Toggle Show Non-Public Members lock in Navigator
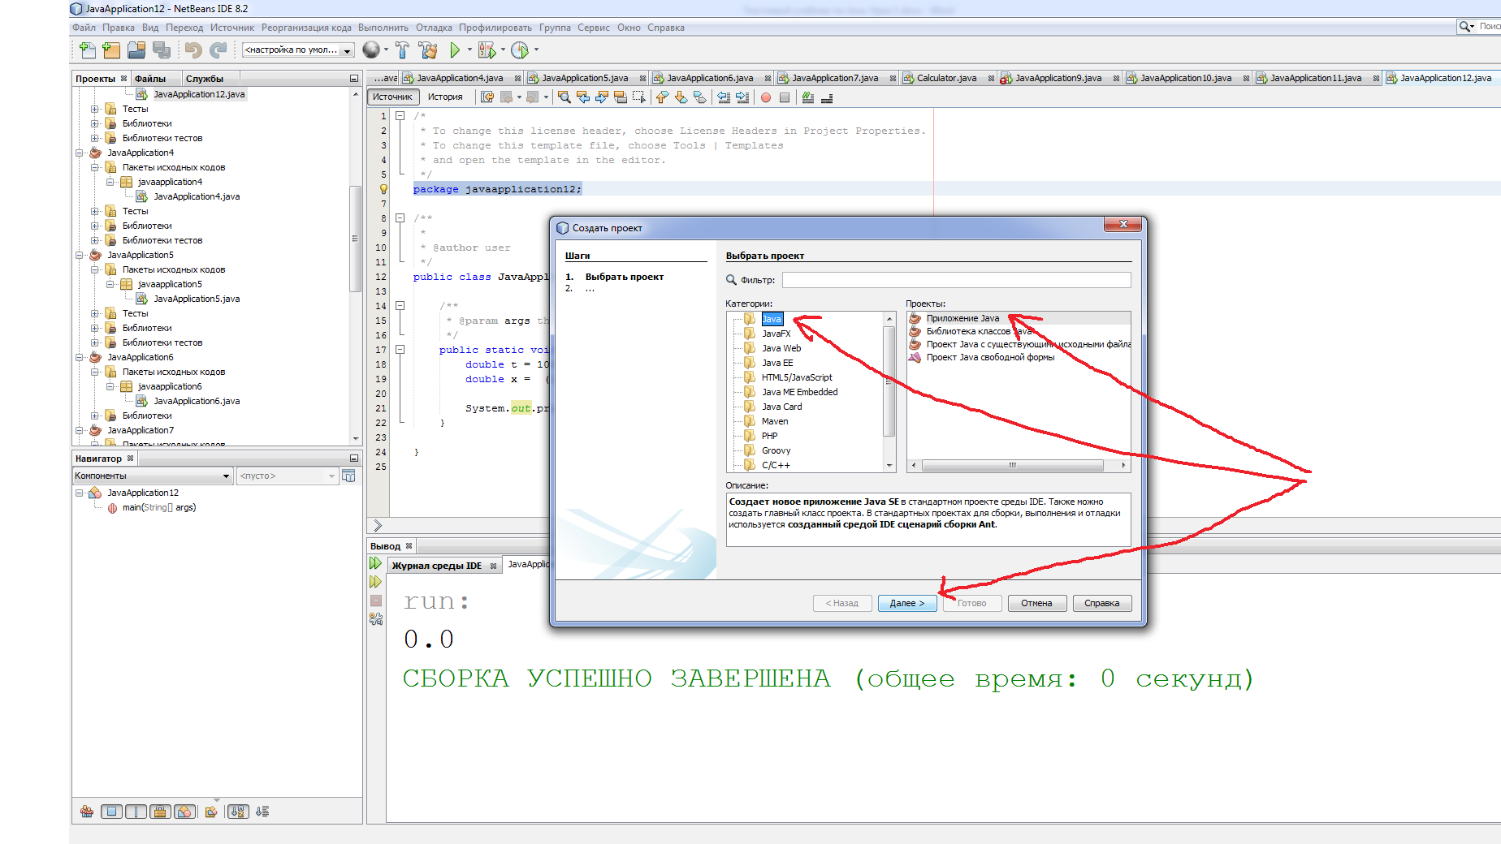Screen dimensions: 1501x844 coord(161,812)
